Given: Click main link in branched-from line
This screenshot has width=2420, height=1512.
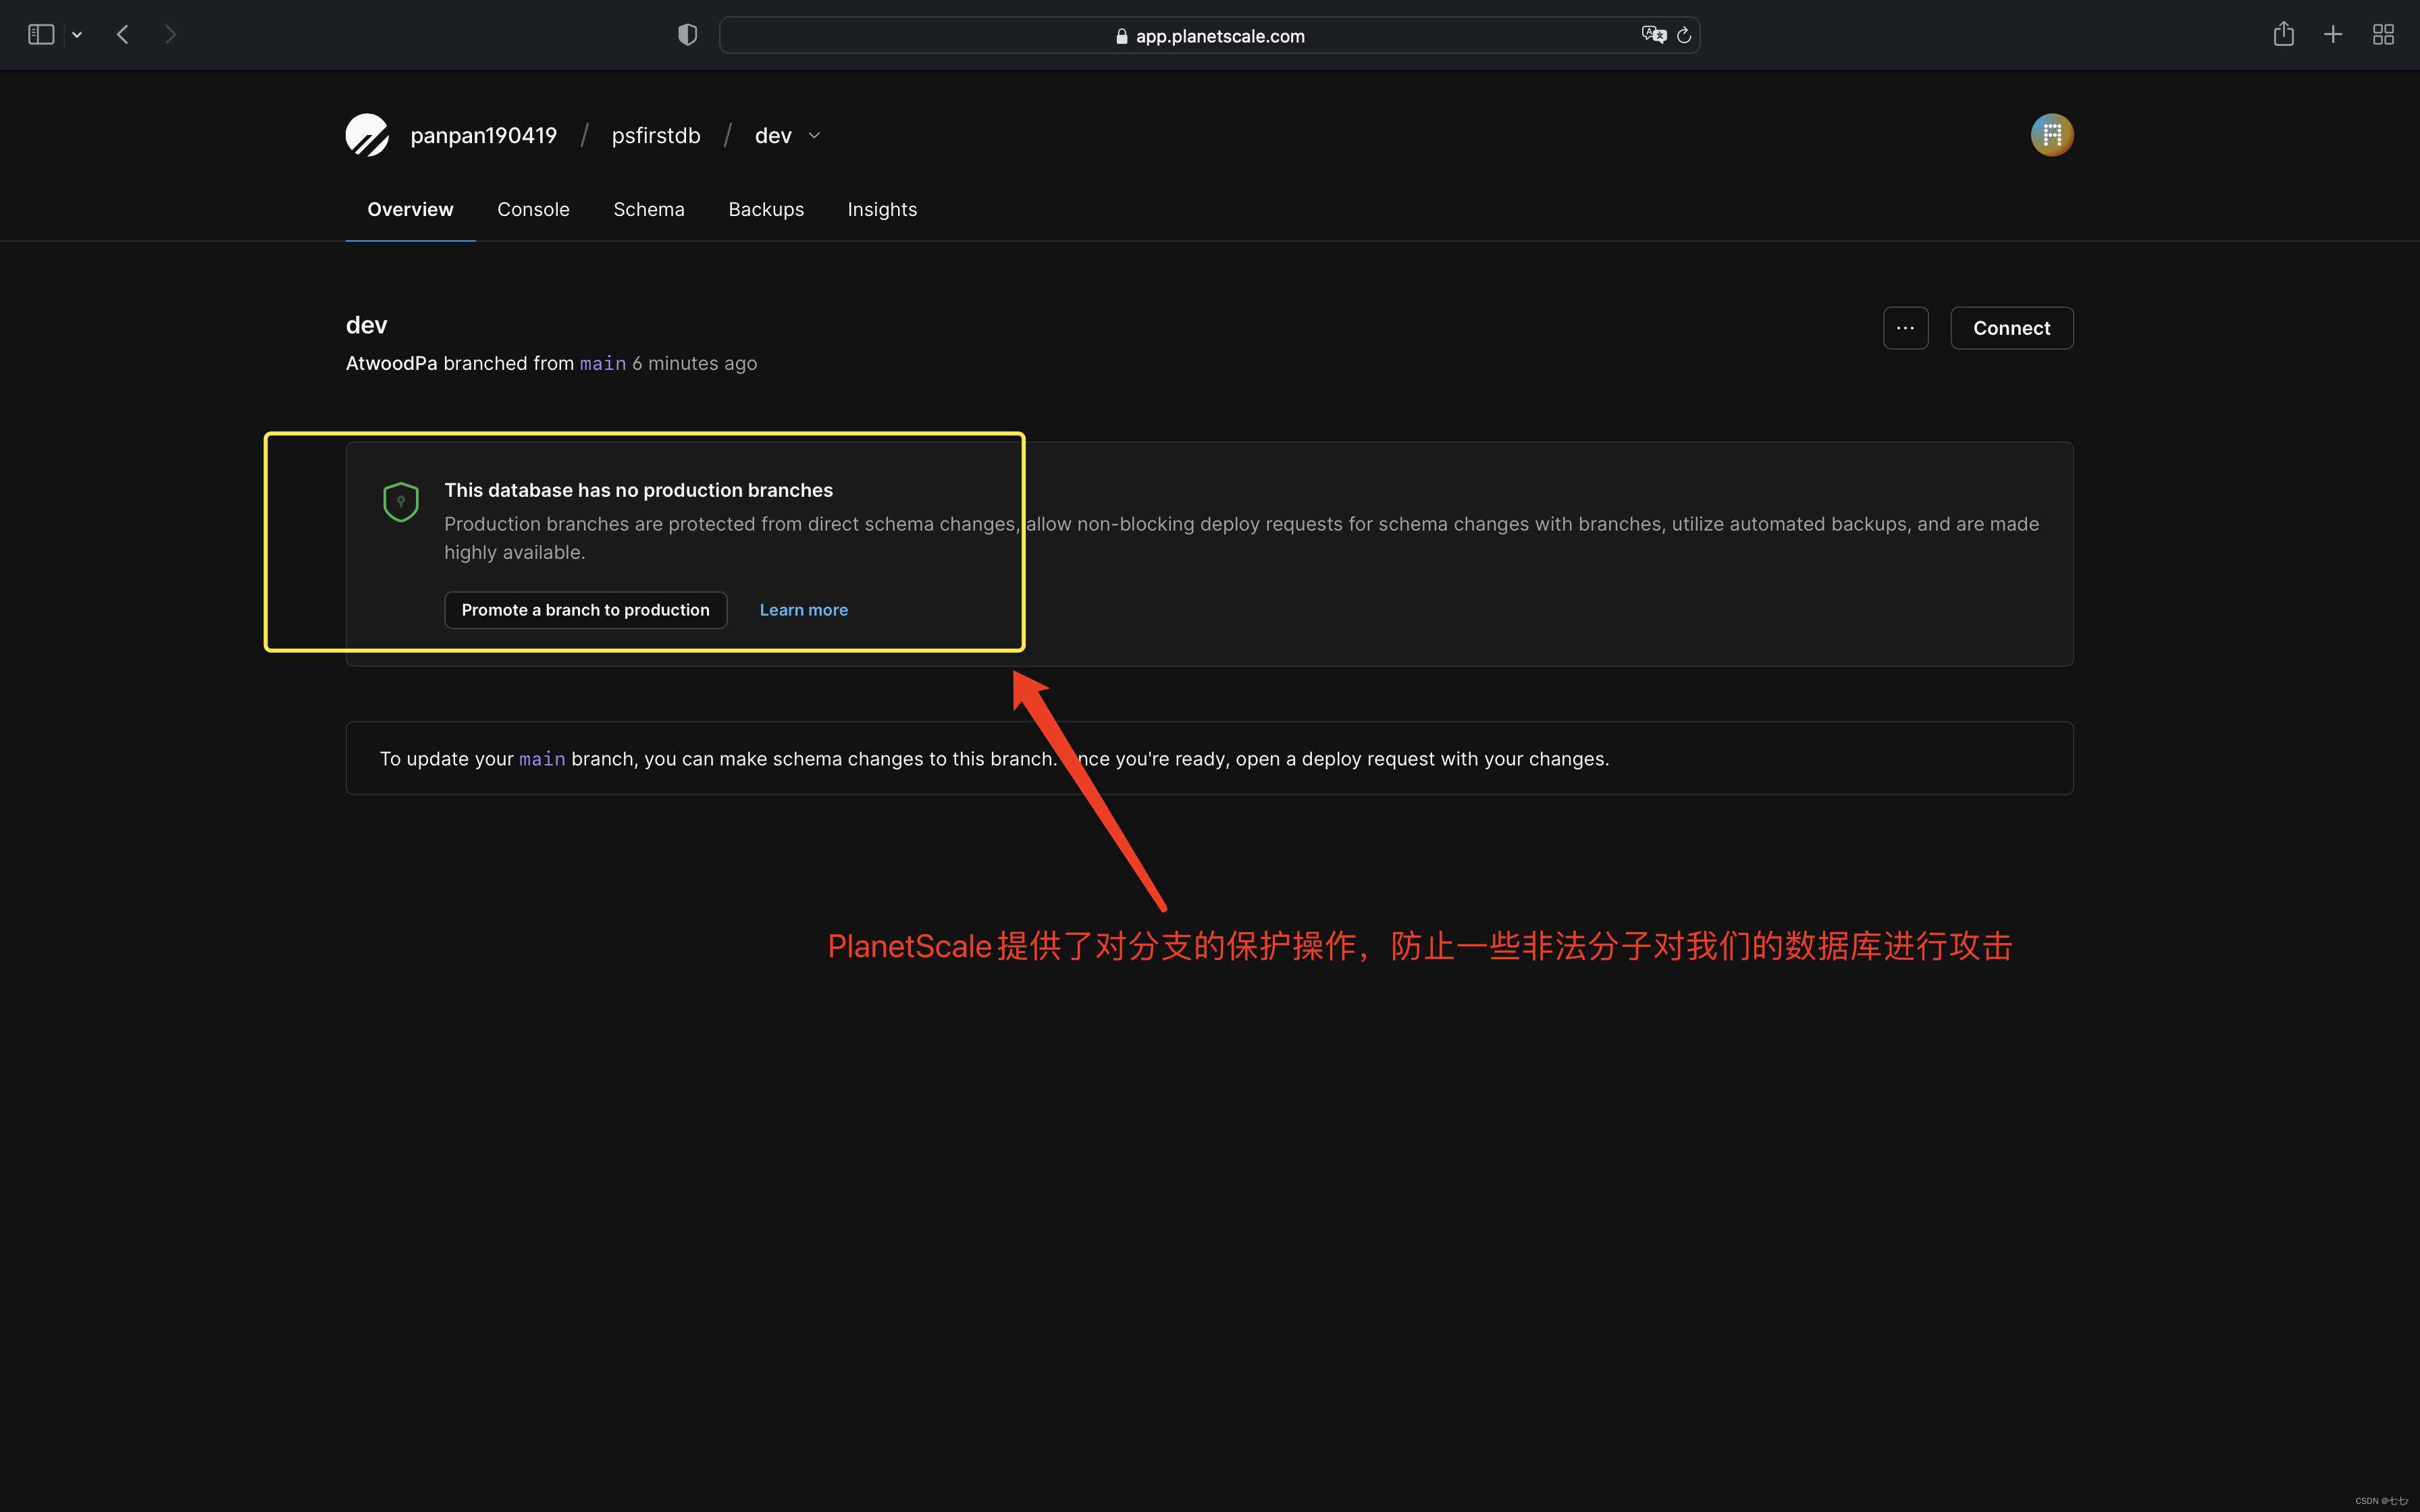Looking at the screenshot, I should [x=603, y=364].
